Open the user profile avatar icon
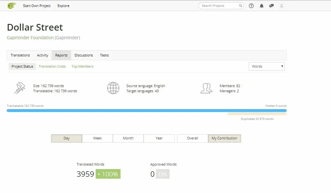Screen dimensions: 331x193 pyautogui.click(x=281, y=6)
